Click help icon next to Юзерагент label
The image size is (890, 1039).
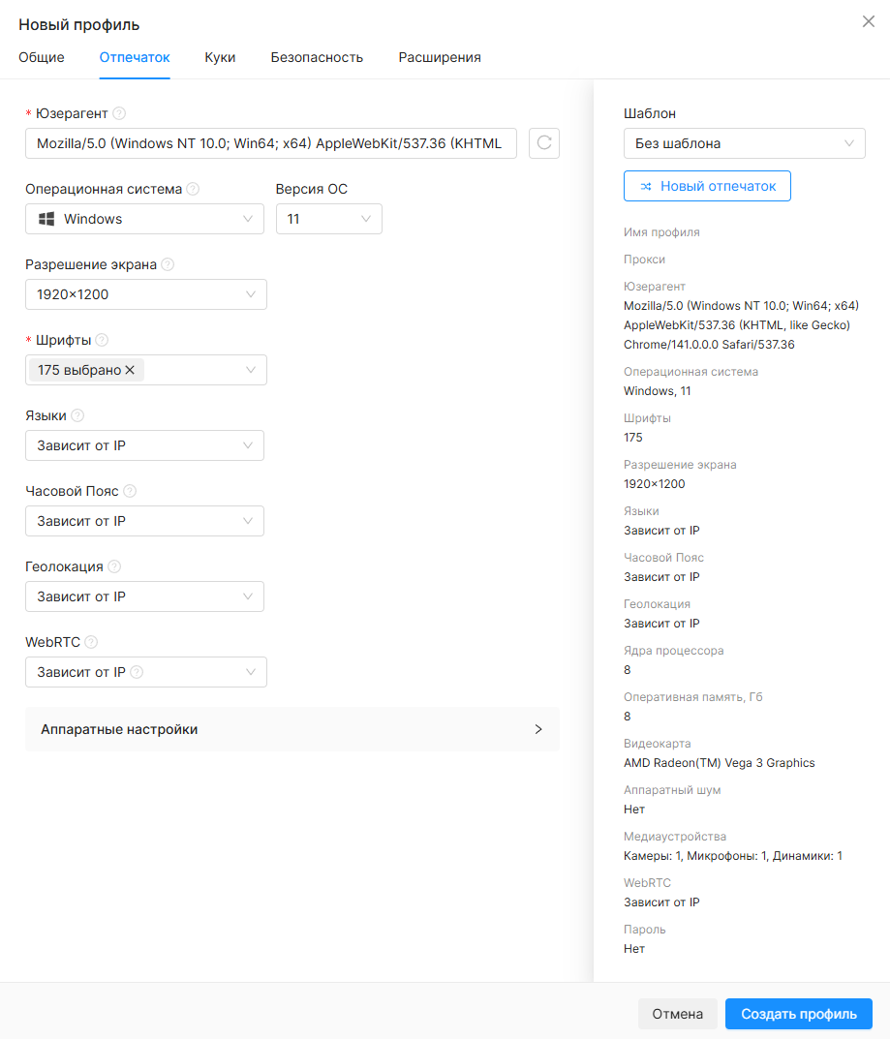(x=119, y=113)
